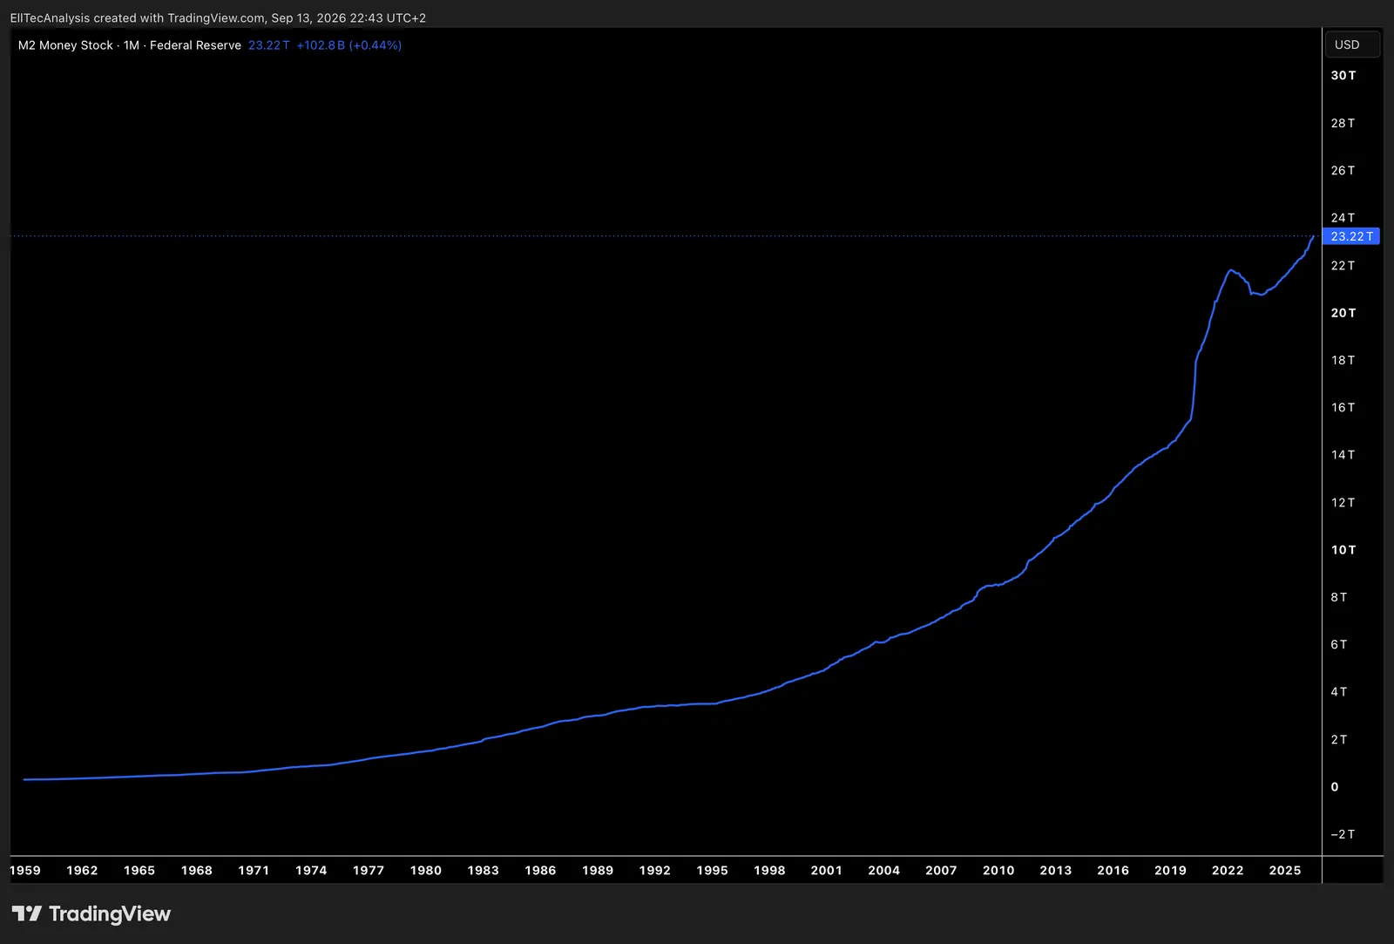1394x944 pixels.
Task: Click the 0 price axis label
Action: [1335, 787]
